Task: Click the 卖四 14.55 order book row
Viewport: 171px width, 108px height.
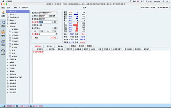Action: point(74,14)
